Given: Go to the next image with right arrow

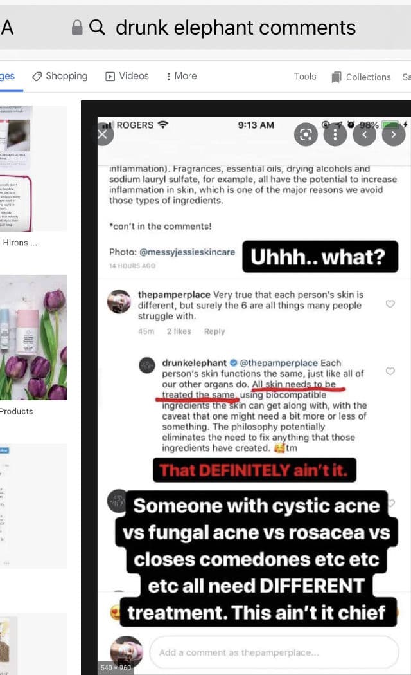Looking at the screenshot, I should (394, 134).
